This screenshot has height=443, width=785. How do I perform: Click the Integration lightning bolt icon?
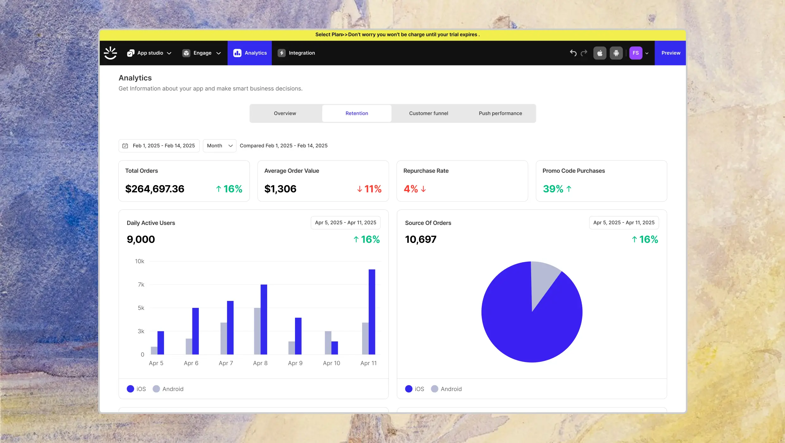pyautogui.click(x=281, y=53)
